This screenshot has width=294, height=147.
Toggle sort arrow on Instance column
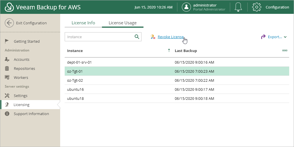pyautogui.click(x=169, y=51)
